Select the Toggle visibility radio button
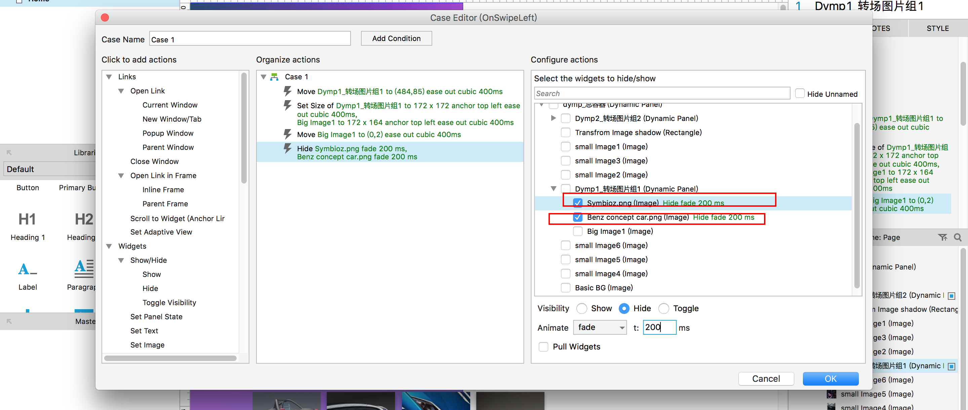The width and height of the screenshot is (968, 410). click(x=663, y=309)
